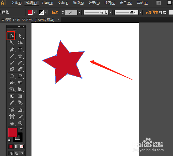Choose the Slice tool
Screen dimensions: 173x156
(x=20, y=117)
